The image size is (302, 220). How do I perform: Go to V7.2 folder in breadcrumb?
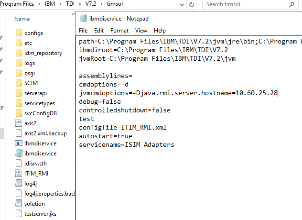coord(91,4)
